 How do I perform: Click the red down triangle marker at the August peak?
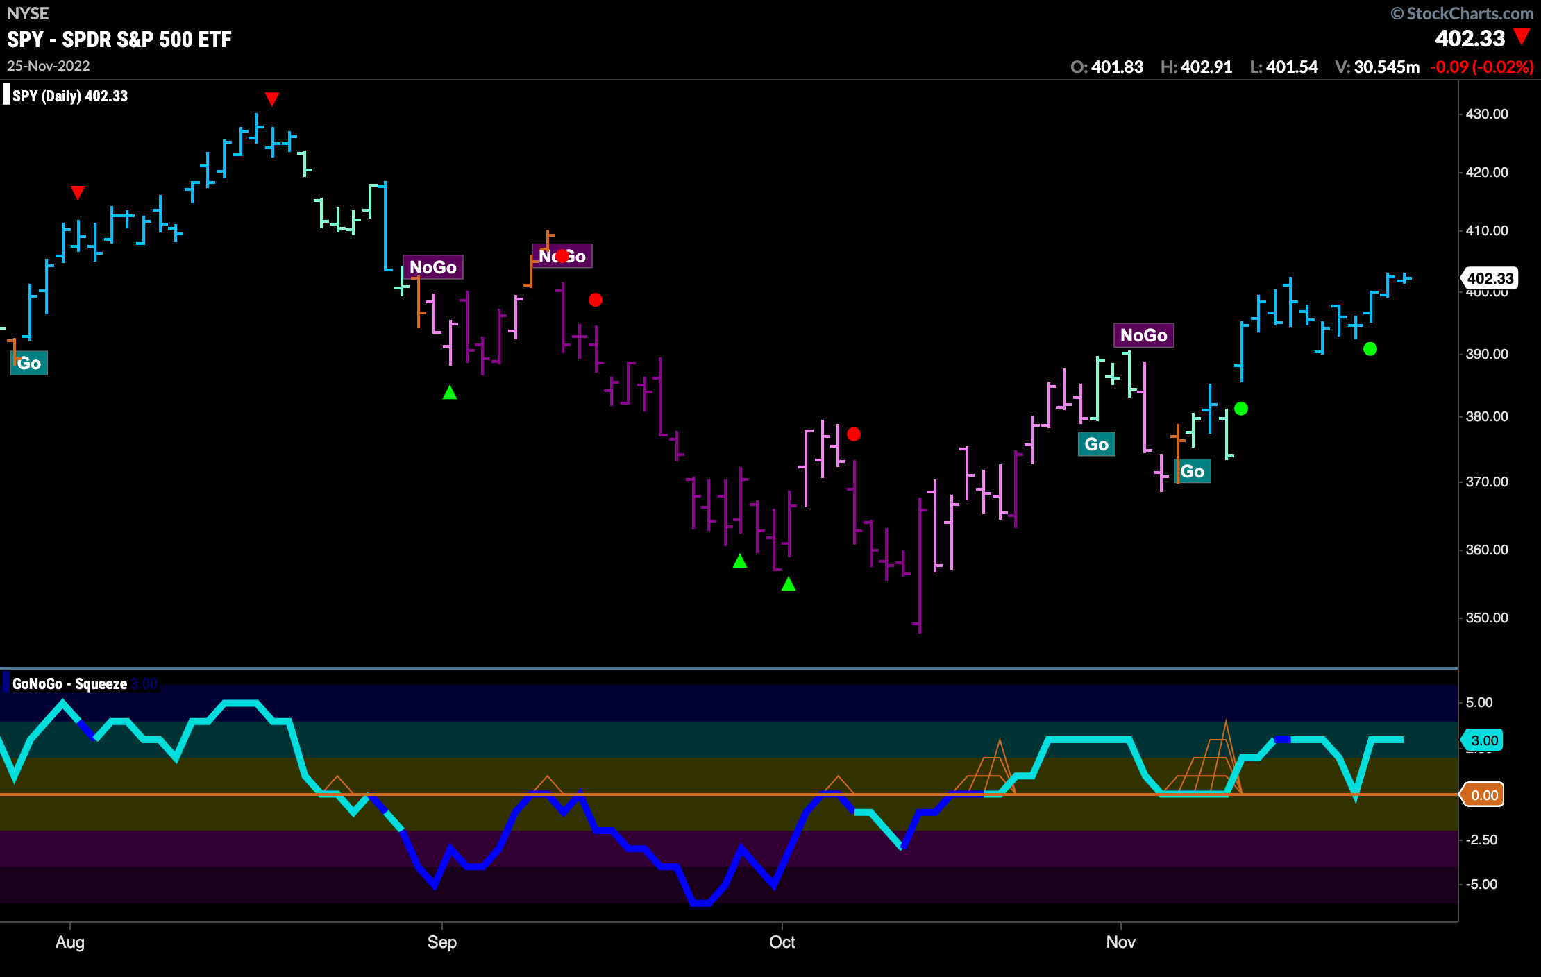pyautogui.click(x=272, y=99)
